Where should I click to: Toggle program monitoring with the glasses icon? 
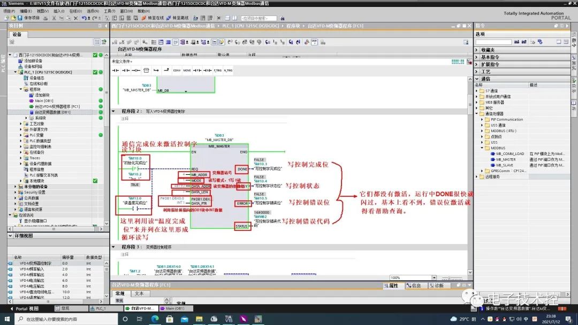tap(315, 42)
